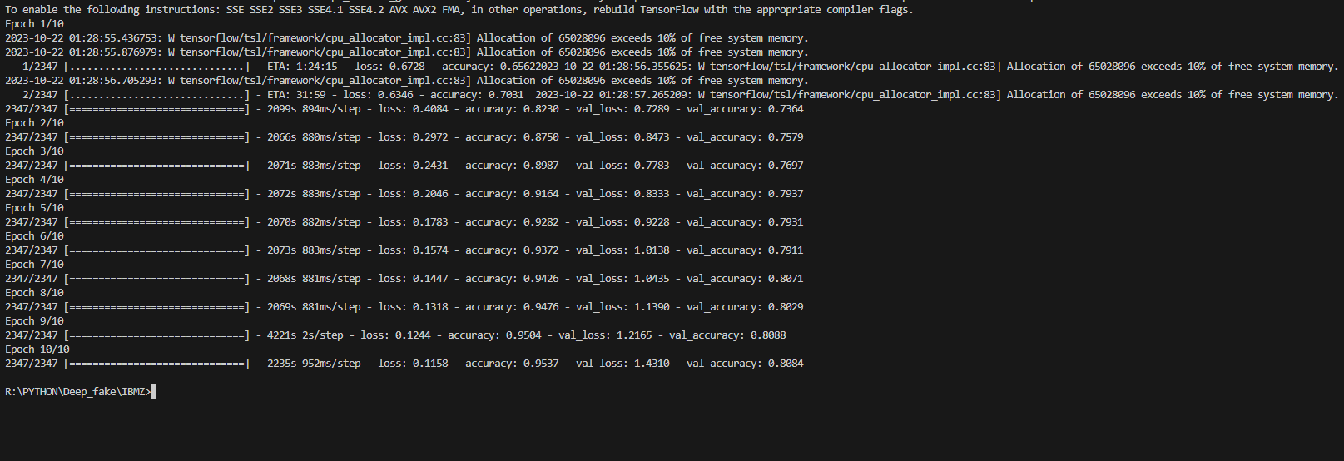The height and width of the screenshot is (461, 1344).
Task: Click the empty progress bar at step 1/2347
Action: (156, 67)
